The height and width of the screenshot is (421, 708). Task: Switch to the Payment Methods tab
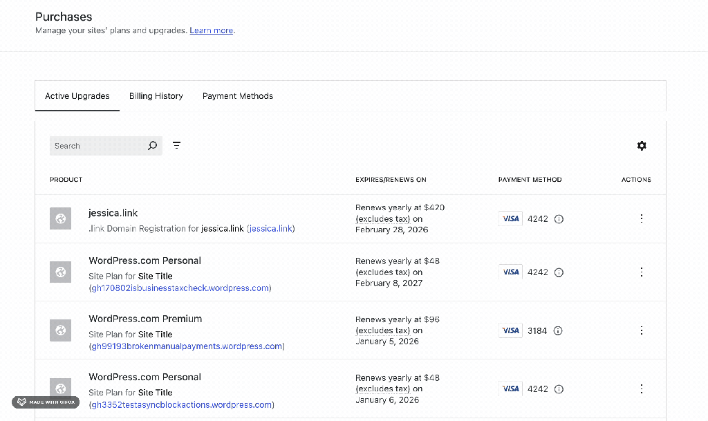pyautogui.click(x=237, y=96)
